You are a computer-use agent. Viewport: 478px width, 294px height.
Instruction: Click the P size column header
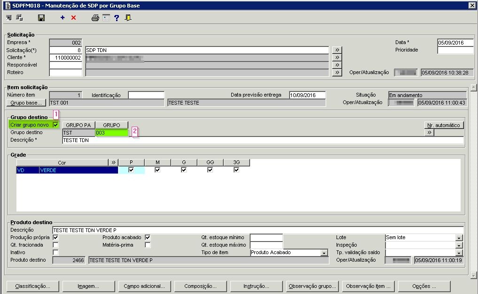(132, 162)
